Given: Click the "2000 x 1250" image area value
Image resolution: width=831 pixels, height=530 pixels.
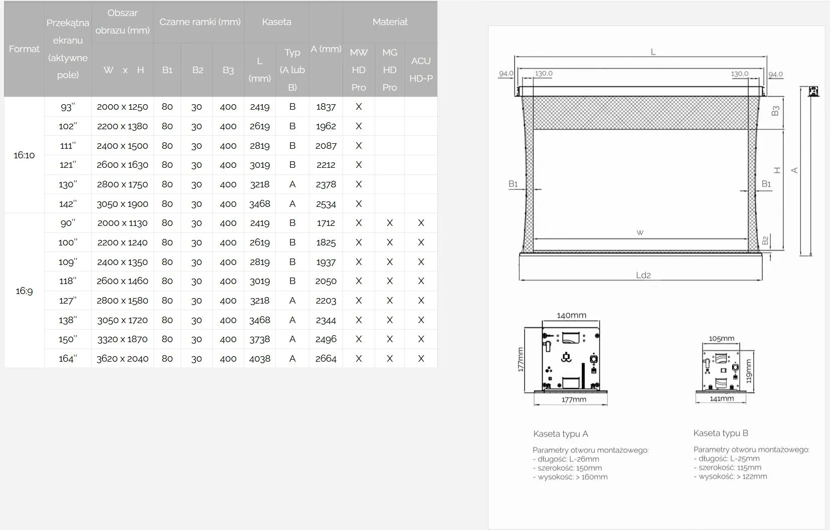Looking at the screenshot, I should 122,107.
